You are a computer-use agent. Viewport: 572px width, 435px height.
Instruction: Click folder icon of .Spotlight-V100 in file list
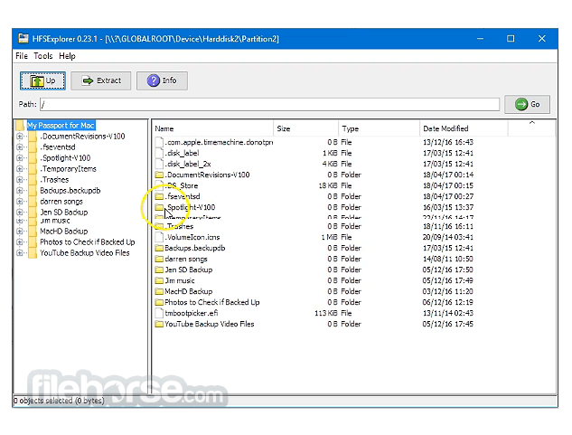tap(159, 207)
